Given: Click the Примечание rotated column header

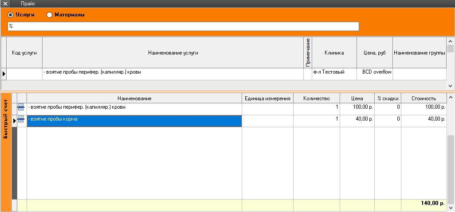Looking at the screenshot, I should pyautogui.click(x=308, y=53).
